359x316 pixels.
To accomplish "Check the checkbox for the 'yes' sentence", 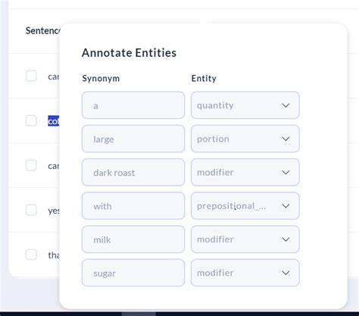I will tap(31, 210).
